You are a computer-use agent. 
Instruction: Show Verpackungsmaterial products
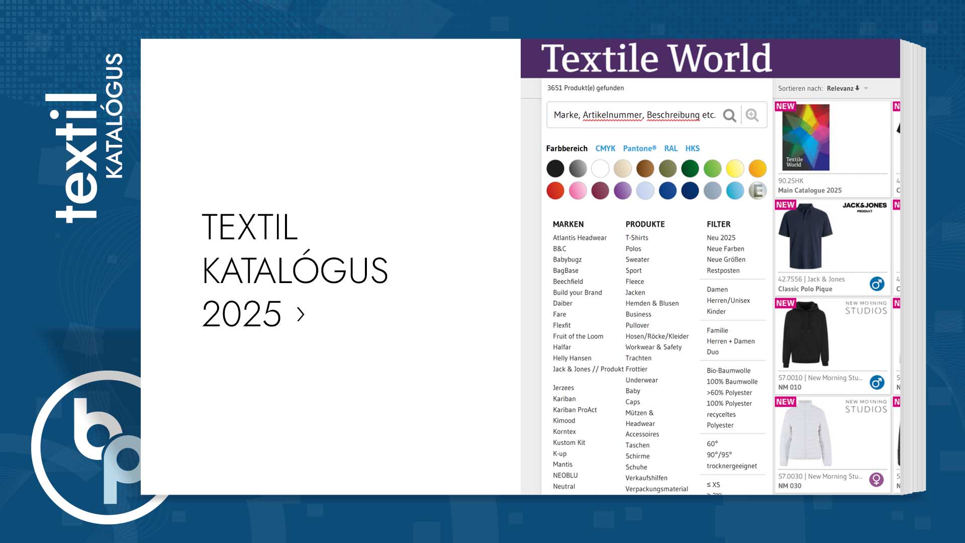[656, 489]
